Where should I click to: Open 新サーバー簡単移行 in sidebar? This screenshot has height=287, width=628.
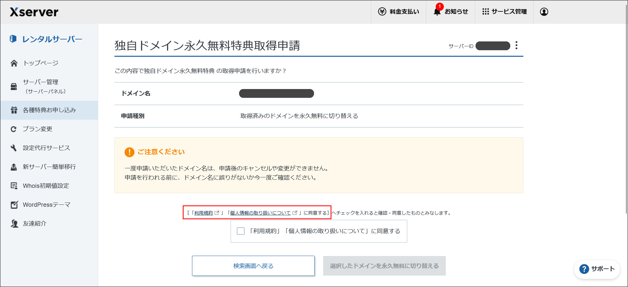pos(49,167)
